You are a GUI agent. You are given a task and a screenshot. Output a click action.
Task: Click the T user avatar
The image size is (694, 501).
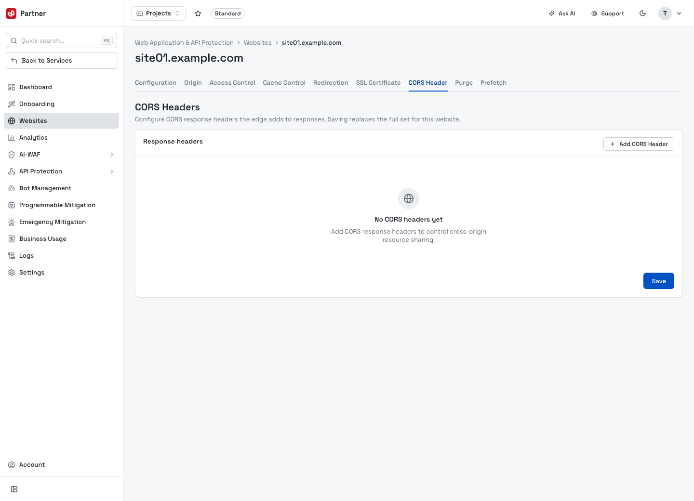665,13
